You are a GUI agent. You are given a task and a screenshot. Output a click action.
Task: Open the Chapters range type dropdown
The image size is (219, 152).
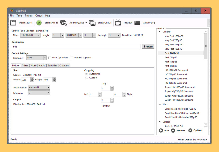[74, 35]
